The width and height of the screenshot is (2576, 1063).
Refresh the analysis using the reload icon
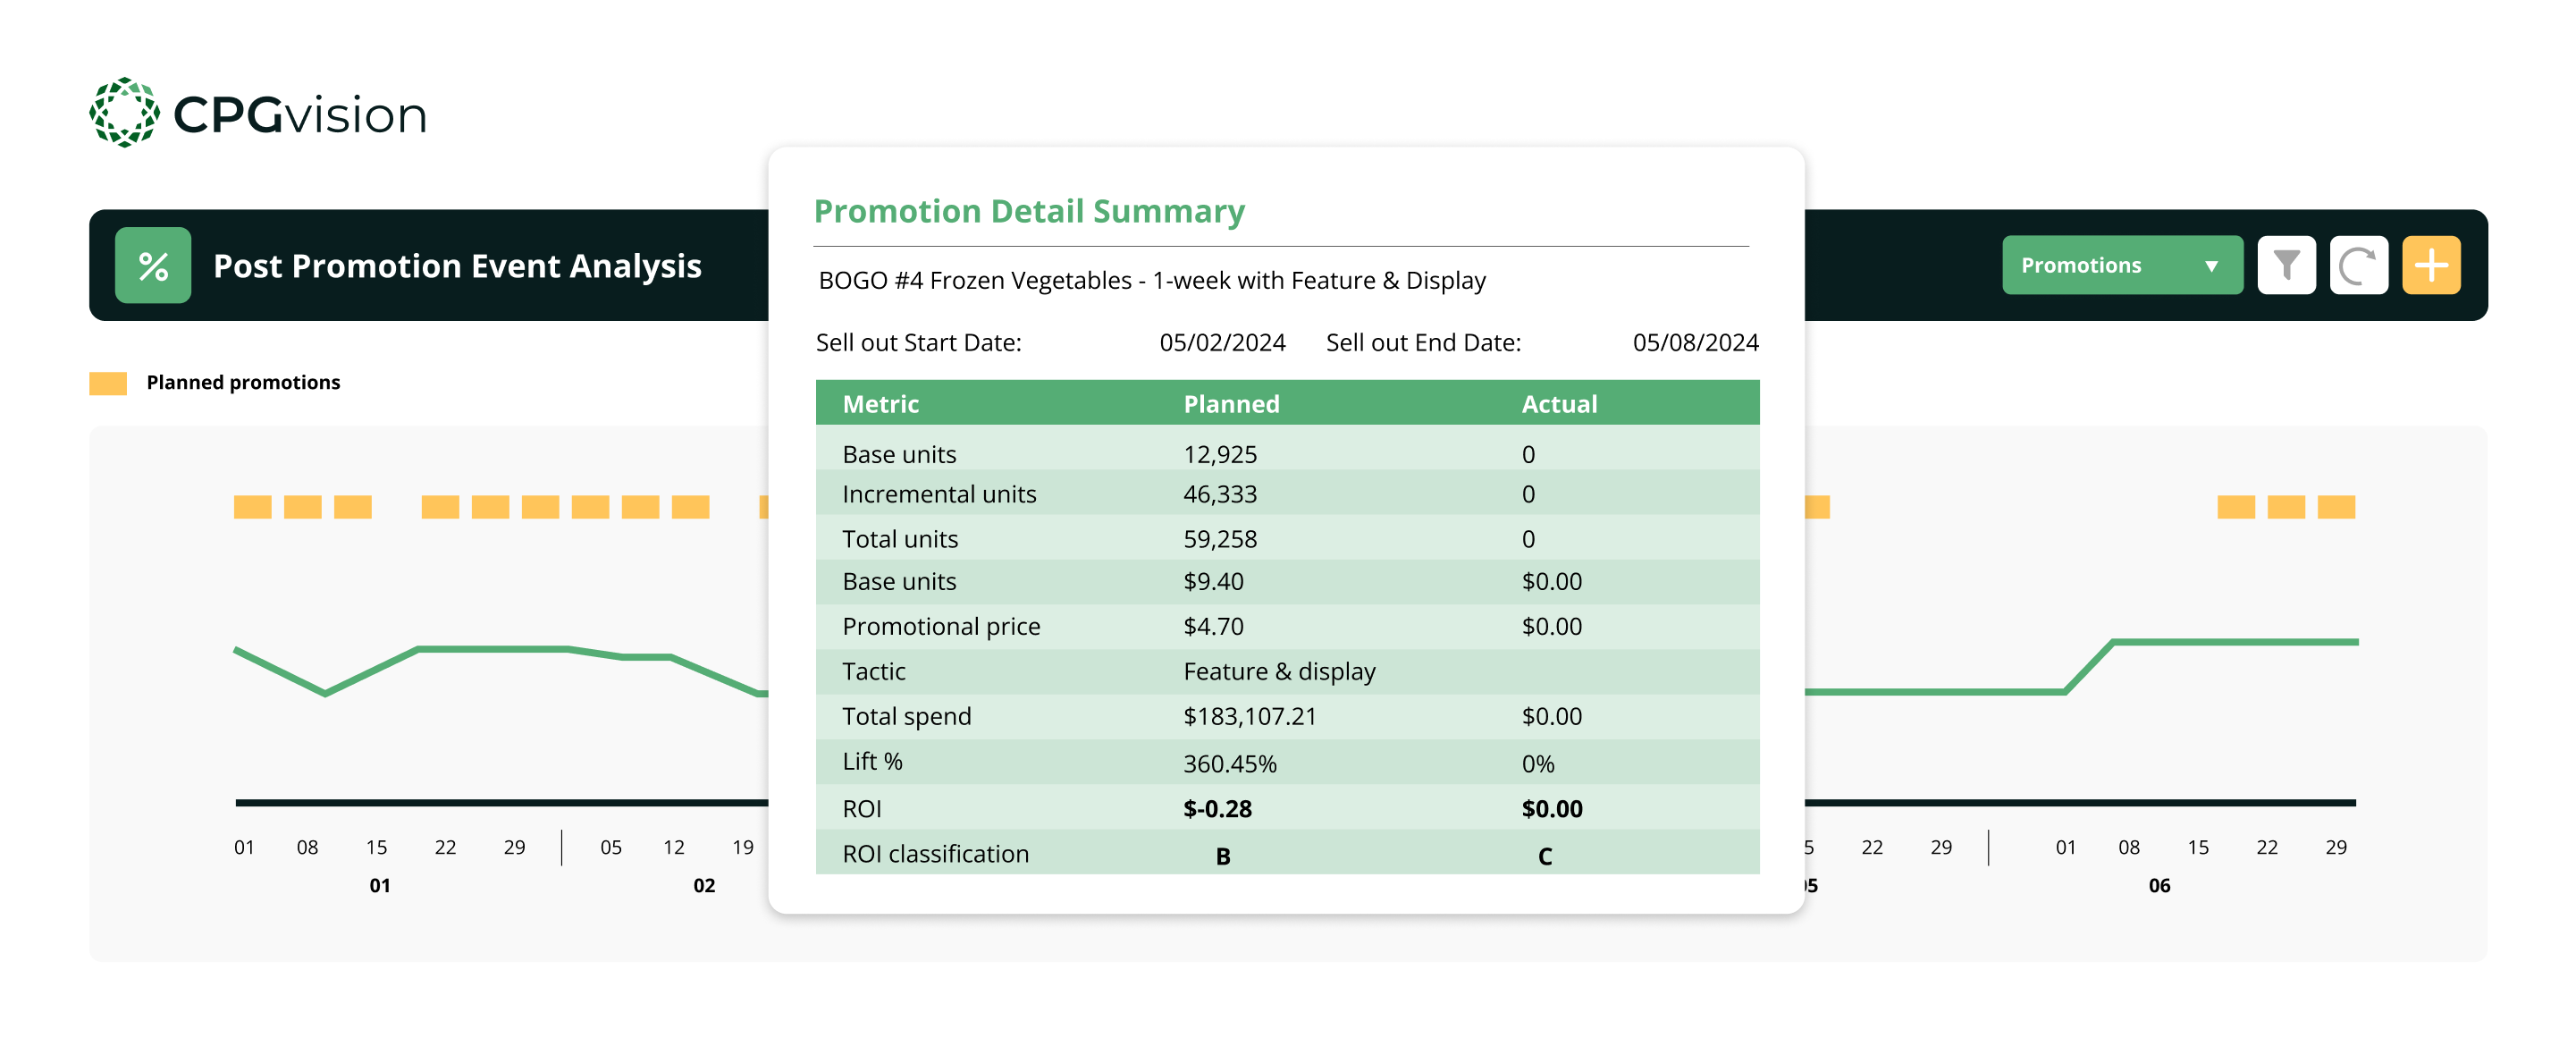[2359, 264]
